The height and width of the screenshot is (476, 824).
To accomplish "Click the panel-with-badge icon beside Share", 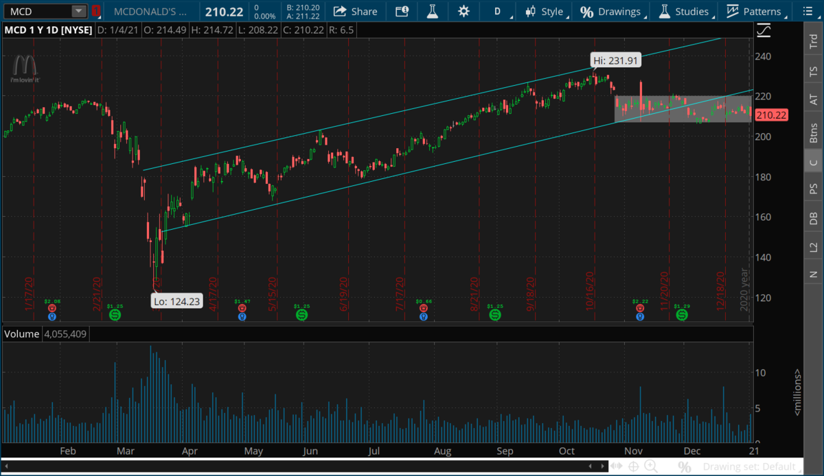I will coord(402,11).
